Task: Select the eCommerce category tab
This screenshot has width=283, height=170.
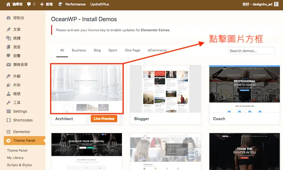Action: 157,50
